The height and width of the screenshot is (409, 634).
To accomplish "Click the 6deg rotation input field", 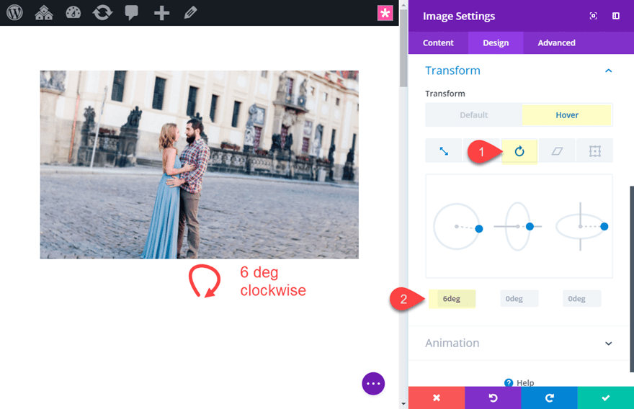I will point(452,299).
